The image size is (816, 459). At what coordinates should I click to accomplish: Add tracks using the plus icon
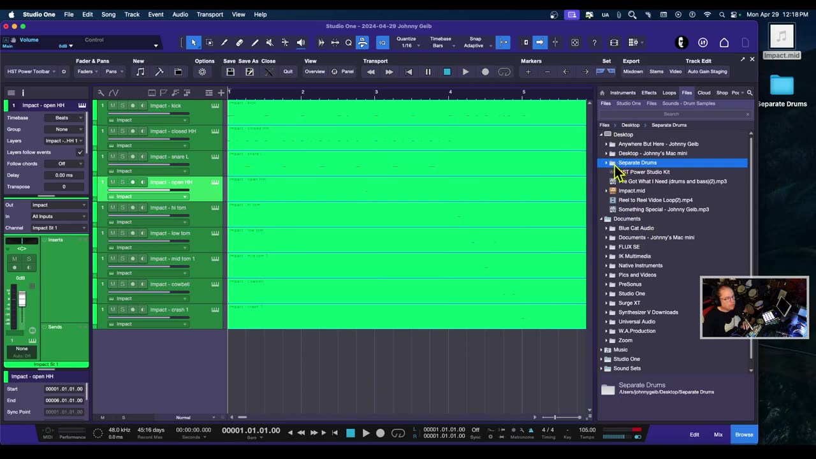[x=221, y=93]
